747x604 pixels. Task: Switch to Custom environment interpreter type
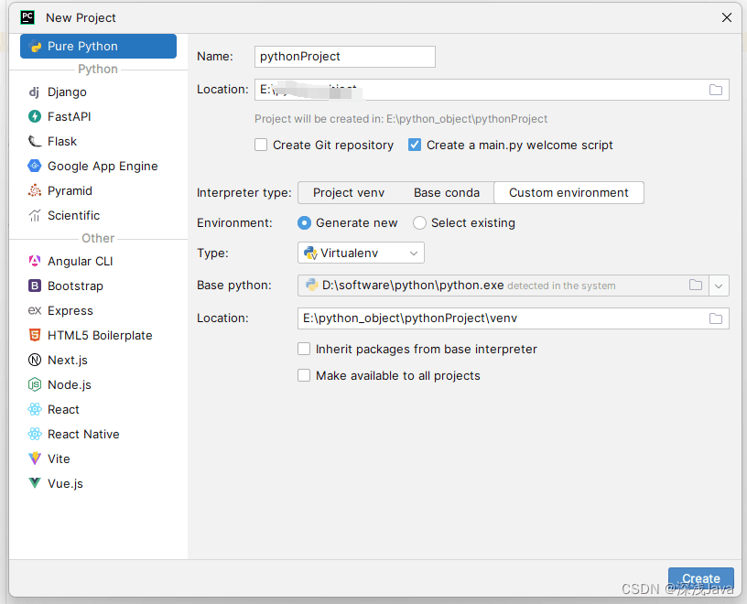[568, 192]
